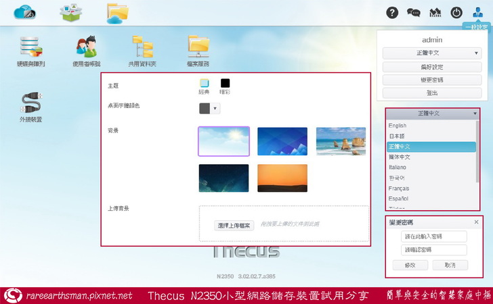
Task: Select the 經典 classic theme swatch
Action: click(x=204, y=84)
